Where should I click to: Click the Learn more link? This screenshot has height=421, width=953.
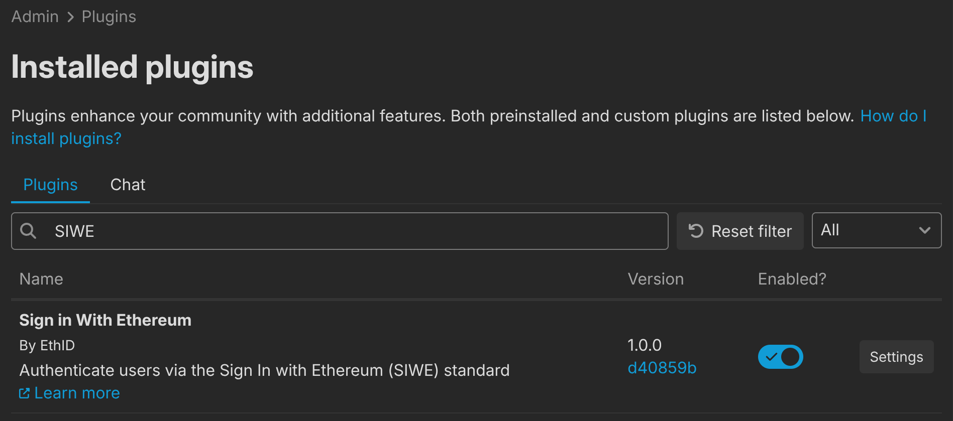pyautogui.click(x=76, y=393)
